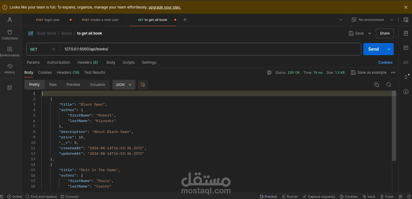Open configure workspace sidebar grid icon
Image resolution: width=412 pixels, height=199 pixels.
point(10,88)
